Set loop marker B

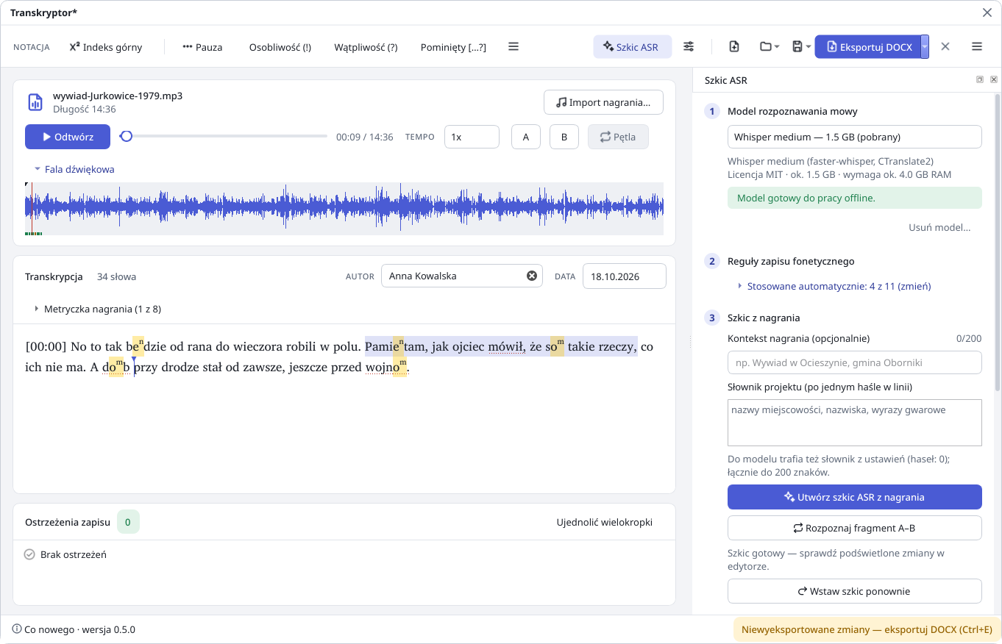tap(564, 137)
